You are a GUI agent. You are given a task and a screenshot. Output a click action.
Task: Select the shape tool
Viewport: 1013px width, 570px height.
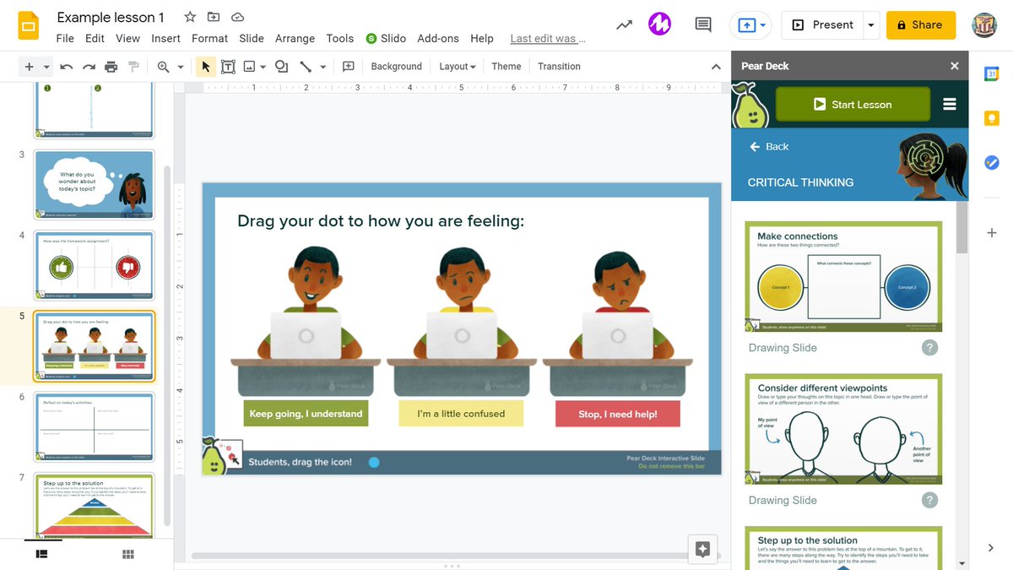282,67
